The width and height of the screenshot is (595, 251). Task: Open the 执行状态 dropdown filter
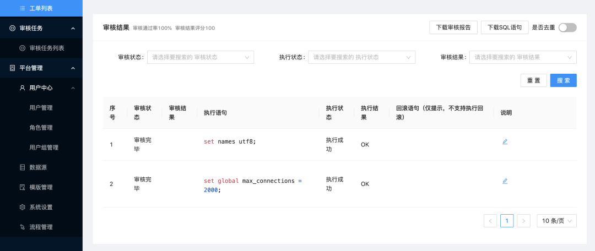pyautogui.click(x=361, y=57)
